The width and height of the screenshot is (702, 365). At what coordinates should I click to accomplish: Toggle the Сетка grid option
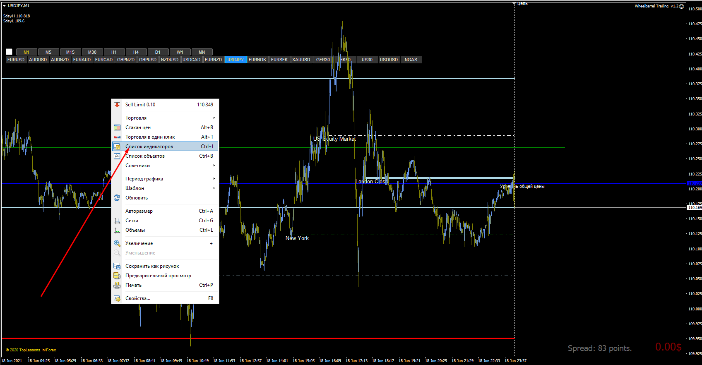(x=165, y=221)
